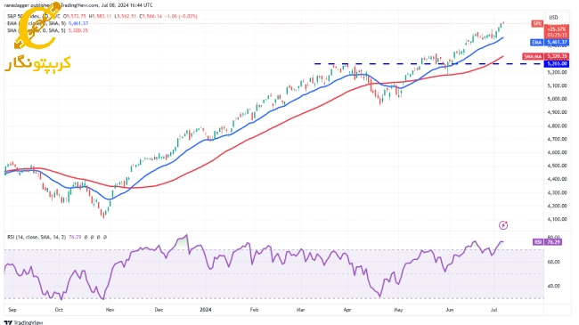Click the 4,100.00 axis value
579x325 pixels.
click(558, 219)
